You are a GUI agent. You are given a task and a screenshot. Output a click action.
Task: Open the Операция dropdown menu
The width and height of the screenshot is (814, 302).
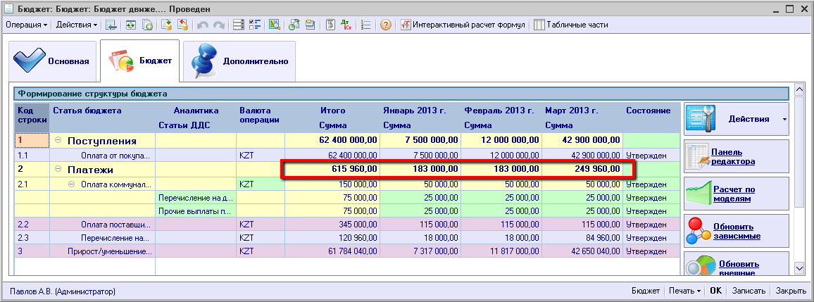click(x=27, y=25)
